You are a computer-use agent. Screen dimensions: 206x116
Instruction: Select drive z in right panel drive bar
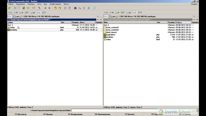click(x=134, y=12)
